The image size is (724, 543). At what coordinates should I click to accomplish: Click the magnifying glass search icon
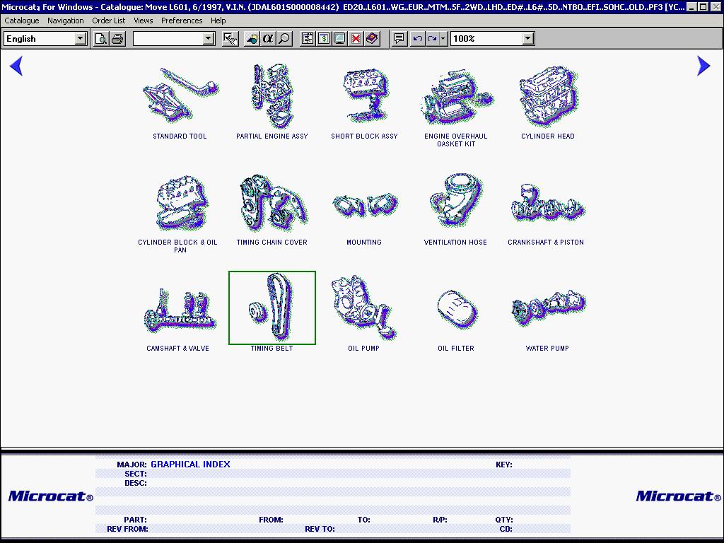[284, 39]
